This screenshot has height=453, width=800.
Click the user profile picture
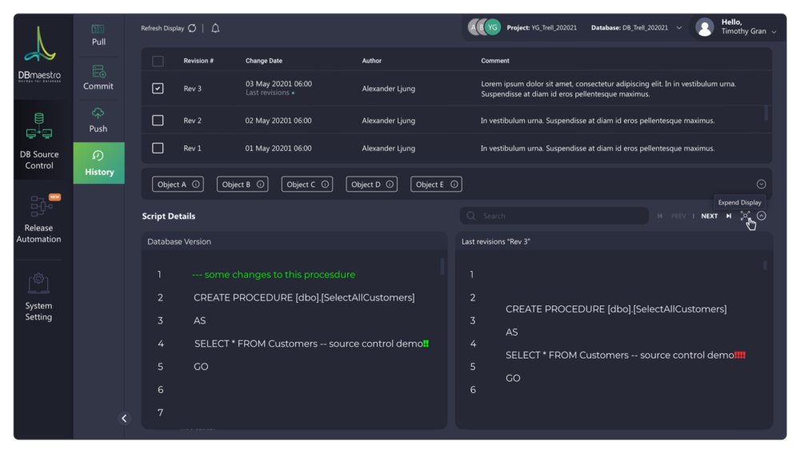pyautogui.click(x=705, y=27)
